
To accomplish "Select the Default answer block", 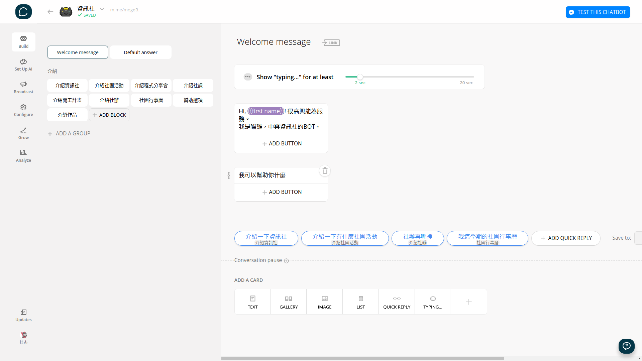I will (x=140, y=52).
